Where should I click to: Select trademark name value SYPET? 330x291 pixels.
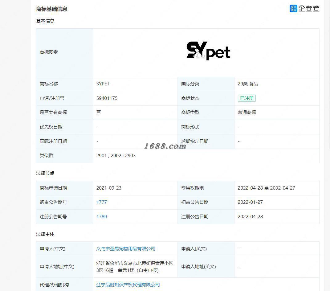[x=103, y=84]
